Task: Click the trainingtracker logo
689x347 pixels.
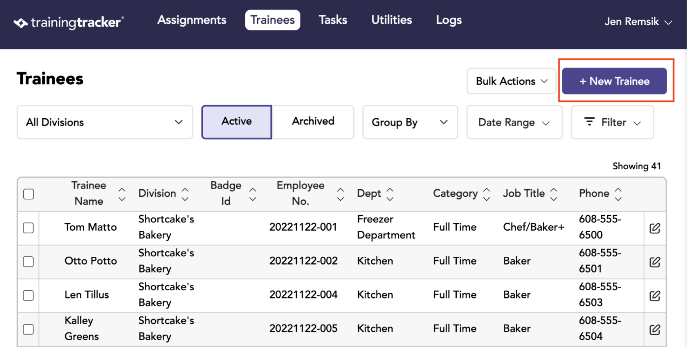Action: (x=69, y=22)
